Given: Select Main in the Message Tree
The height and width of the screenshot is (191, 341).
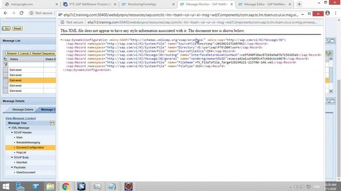Looking at the screenshot, I should click(x=19, y=137).
